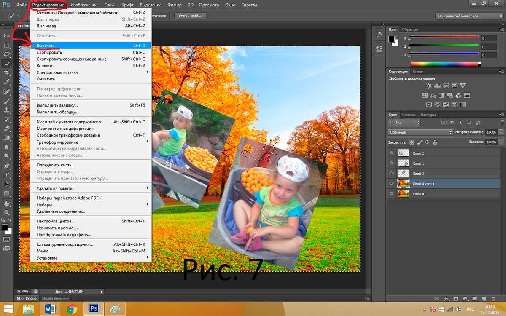Open Google Chrome from the taskbar
Viewport: 506px width, 316px height.
[x=72, y=309]
